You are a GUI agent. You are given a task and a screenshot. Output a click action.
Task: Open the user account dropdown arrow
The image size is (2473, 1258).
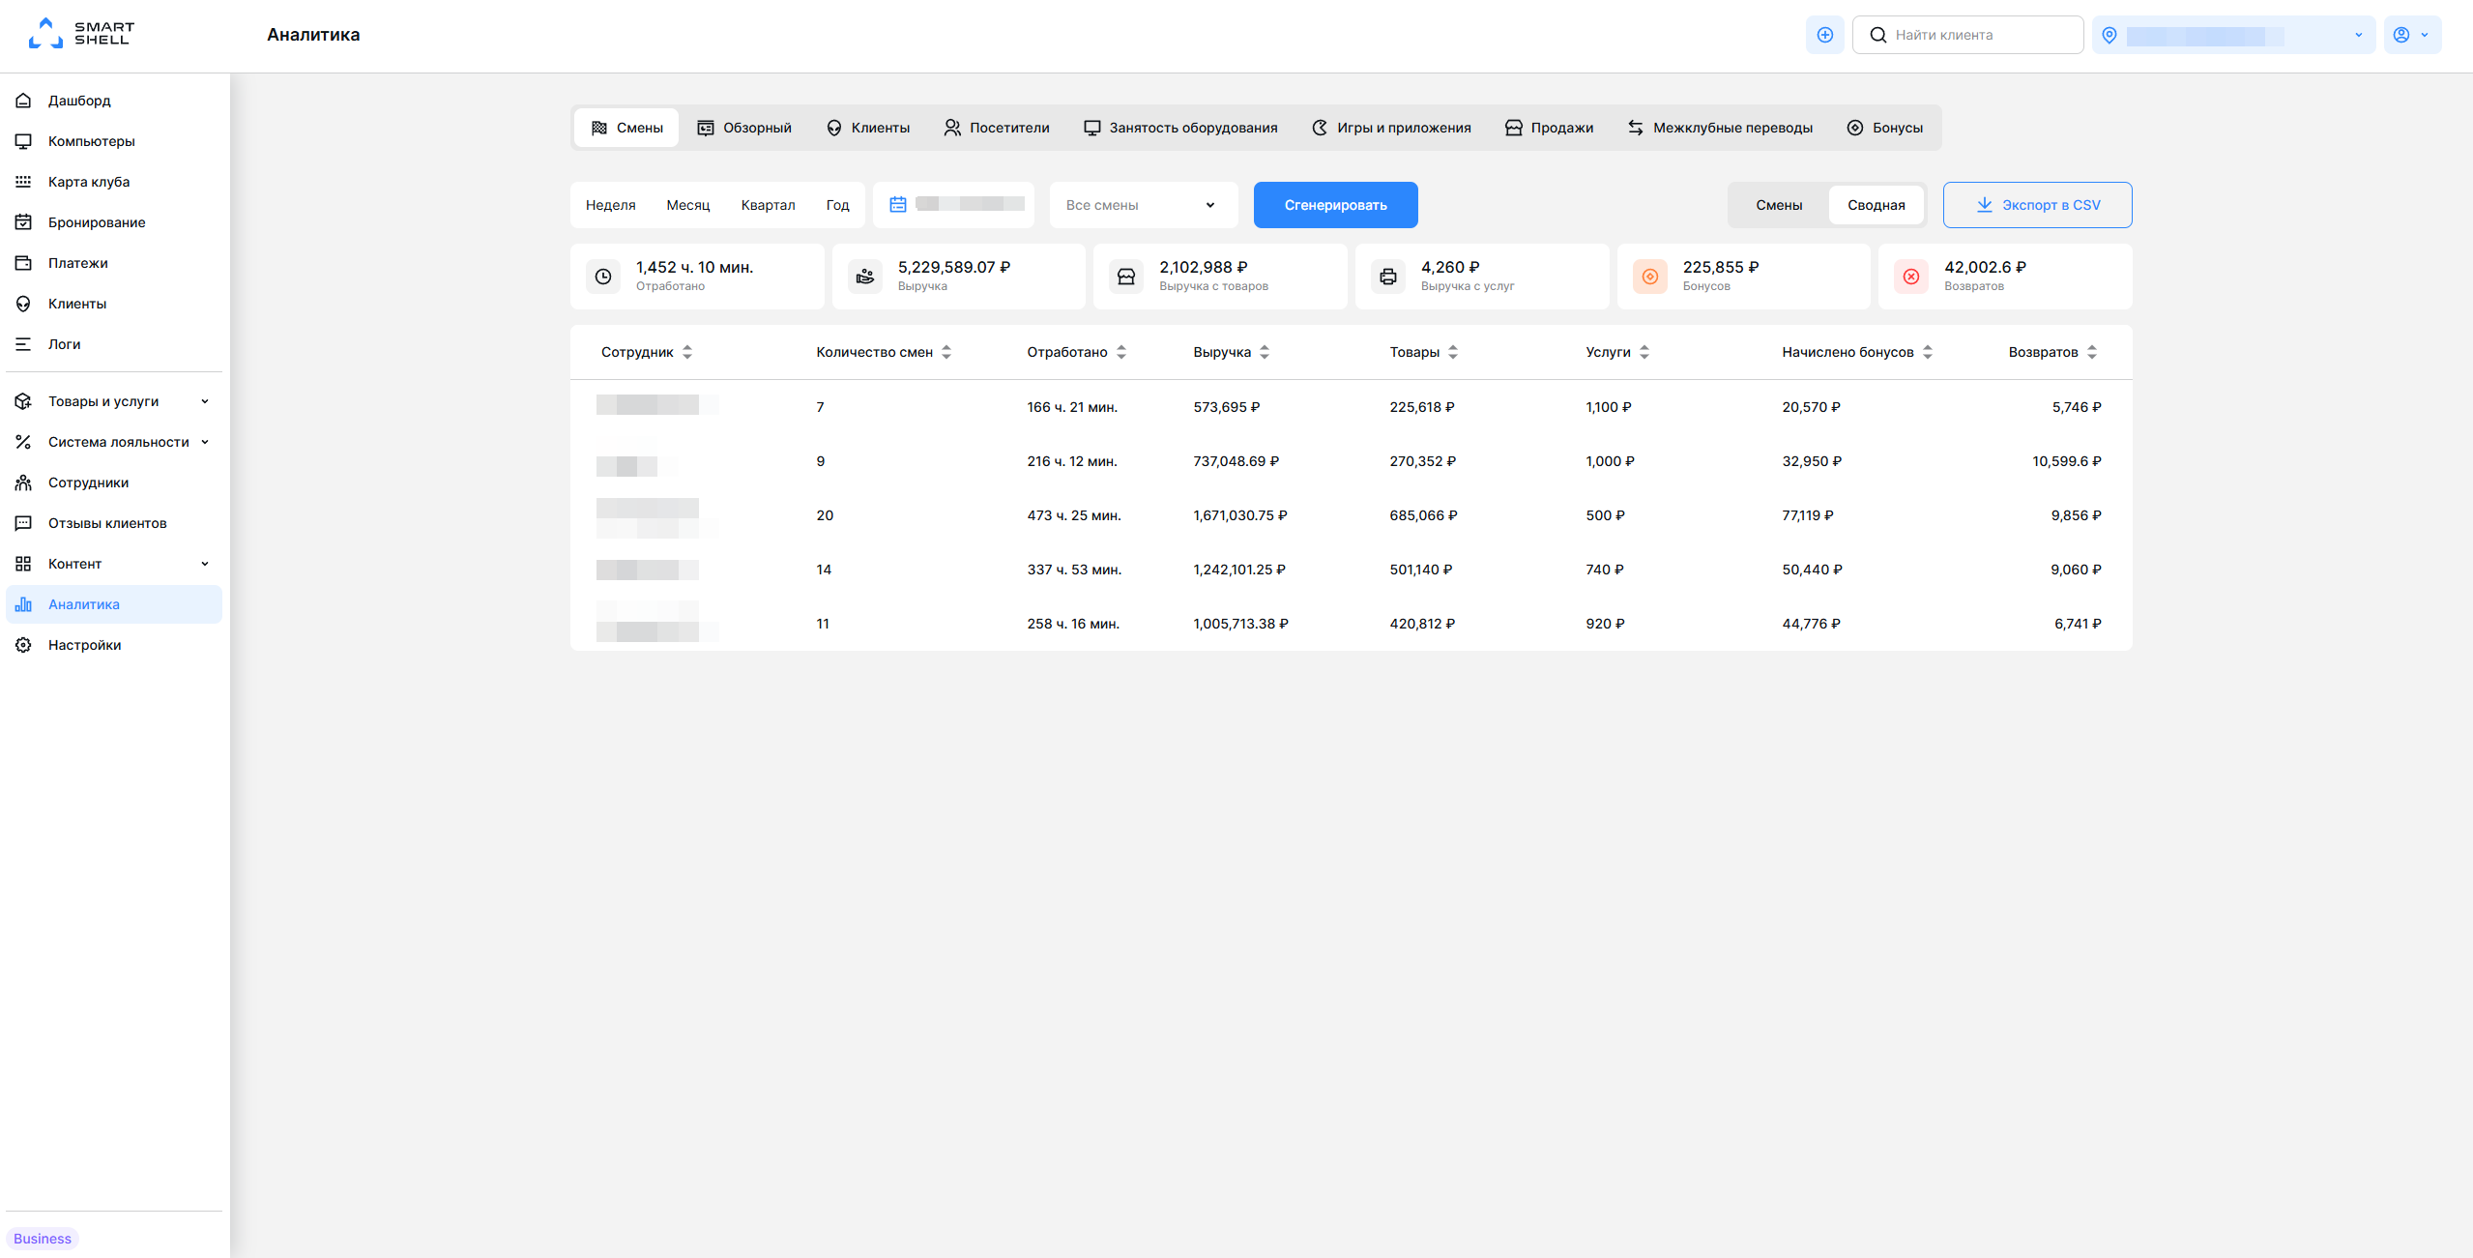pyautogui.click(x=2424, y=35)
